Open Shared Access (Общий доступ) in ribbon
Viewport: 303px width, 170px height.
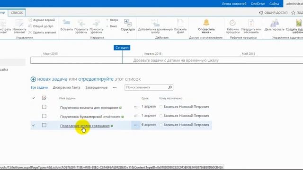(41, 26)
